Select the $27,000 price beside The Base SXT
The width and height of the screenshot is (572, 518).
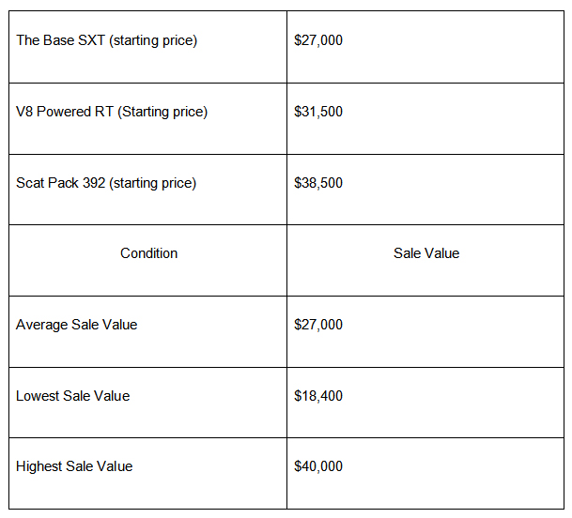[318, 41]
